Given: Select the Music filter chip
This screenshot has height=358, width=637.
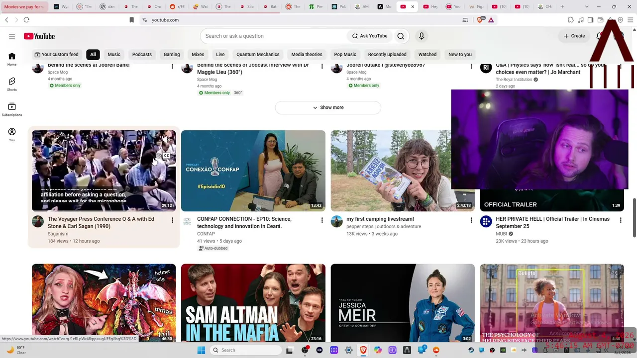Looking at the screenshot, I should [x=114, y=54].
